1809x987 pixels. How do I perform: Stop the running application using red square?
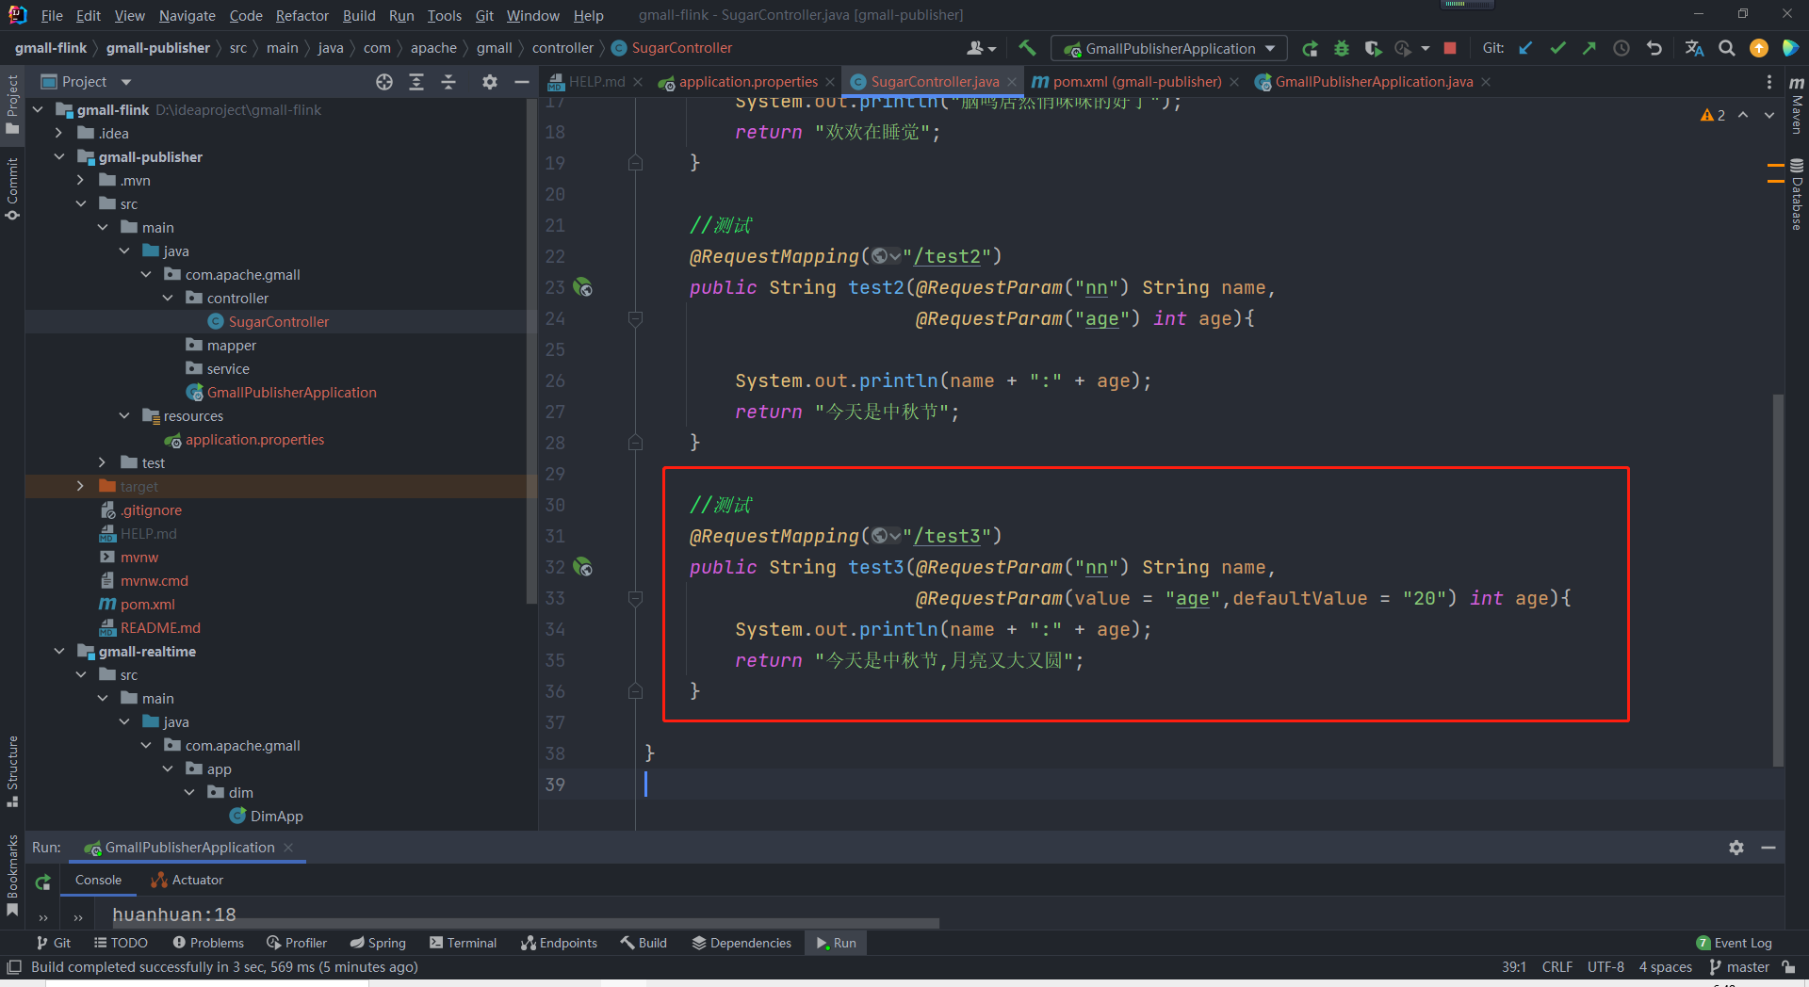coord(1450,48)
